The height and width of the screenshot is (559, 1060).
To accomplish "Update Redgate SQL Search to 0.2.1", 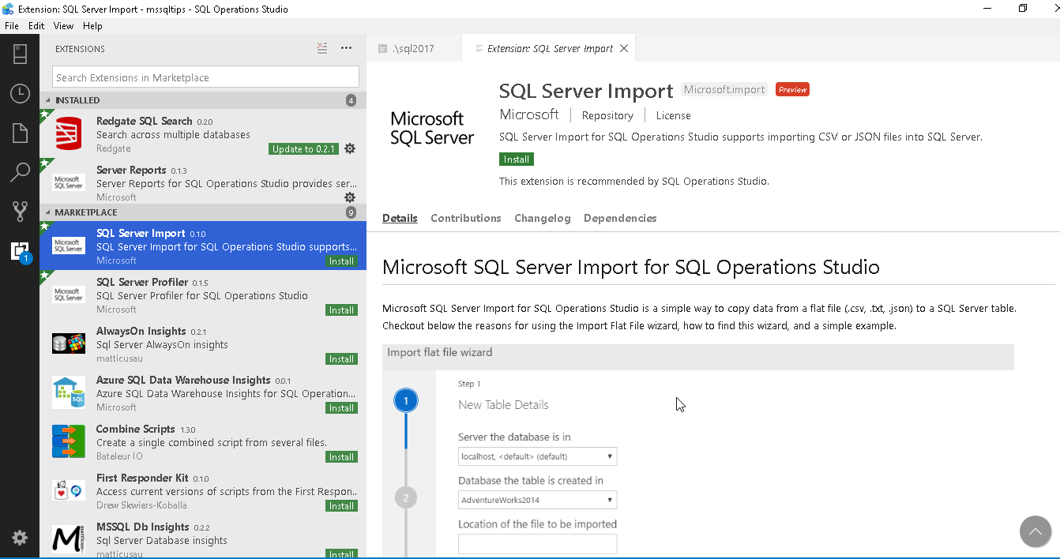I will (303, 149).
